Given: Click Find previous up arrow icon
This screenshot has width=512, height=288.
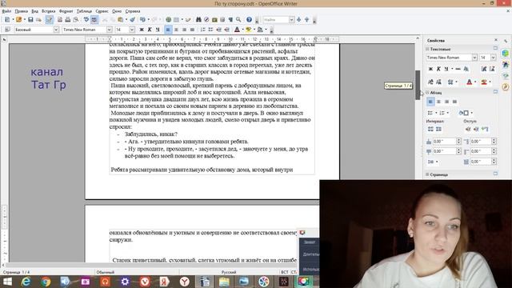Looking at the screenshot, I should click(x=306, y=20).
